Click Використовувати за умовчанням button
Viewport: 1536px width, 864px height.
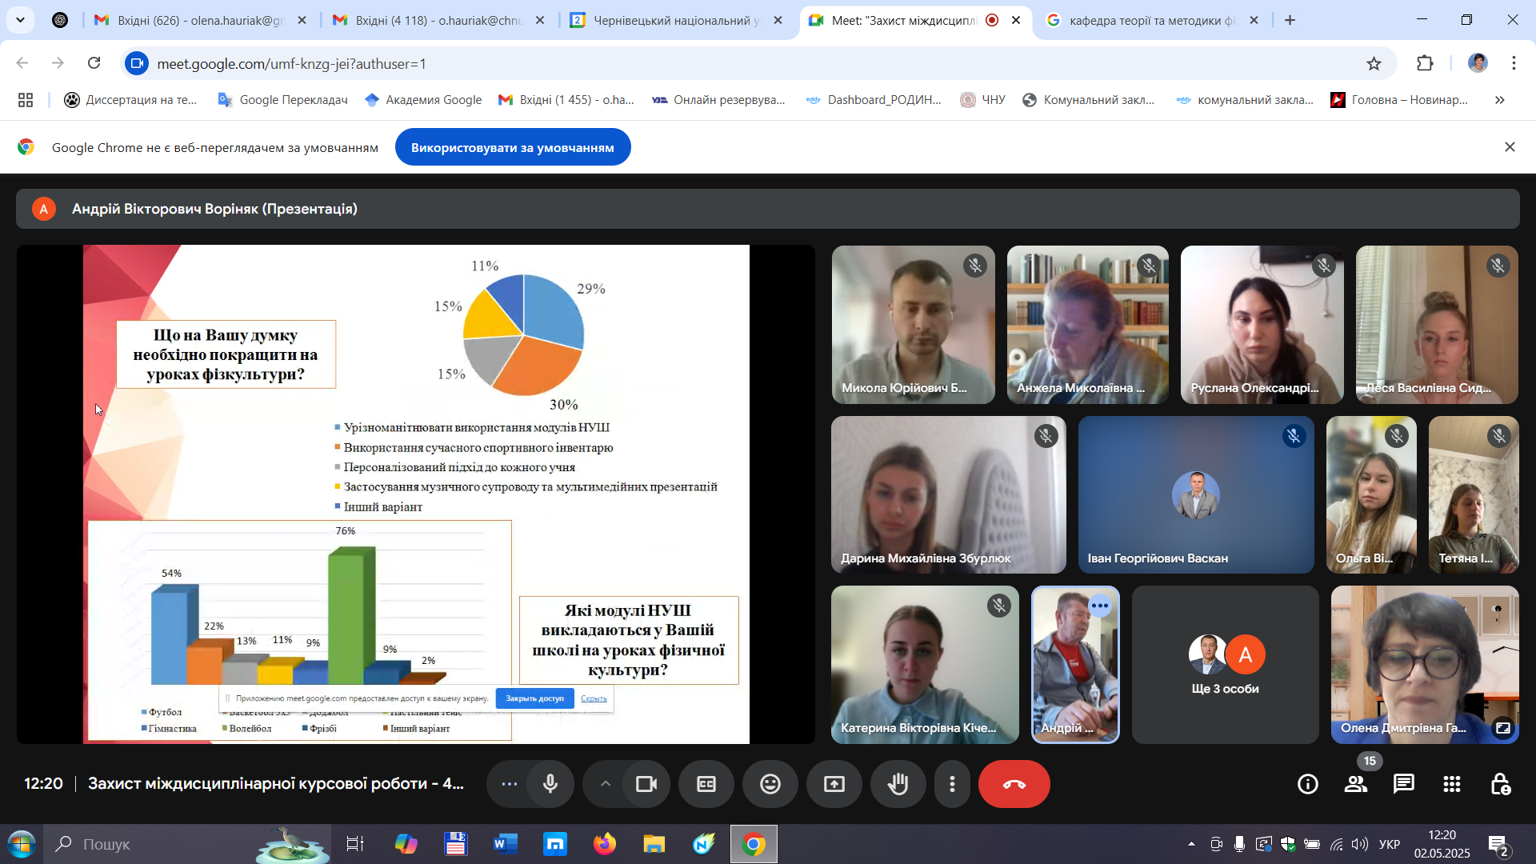512,147
